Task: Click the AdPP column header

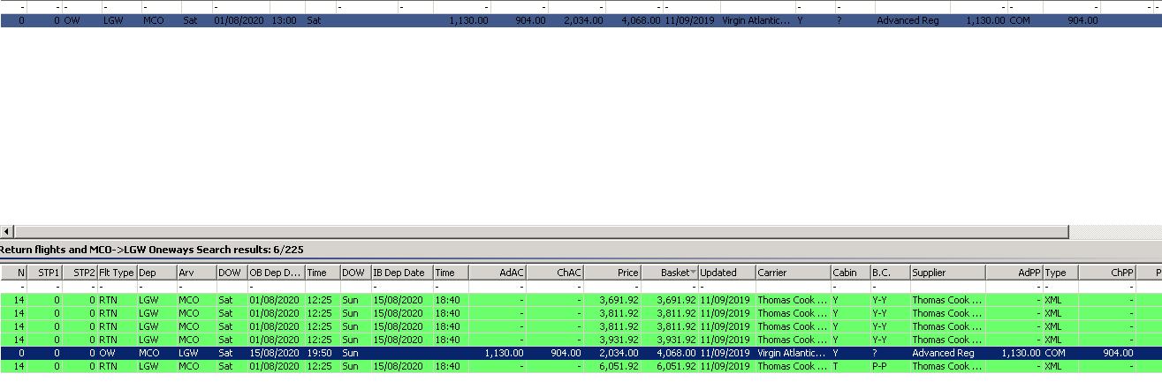Action: pyautogui.click(x=1014, y=273)
